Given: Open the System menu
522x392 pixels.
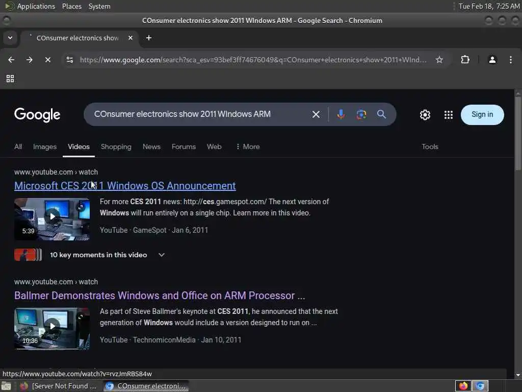Looking at the screenshot, I should coord(99,6).
